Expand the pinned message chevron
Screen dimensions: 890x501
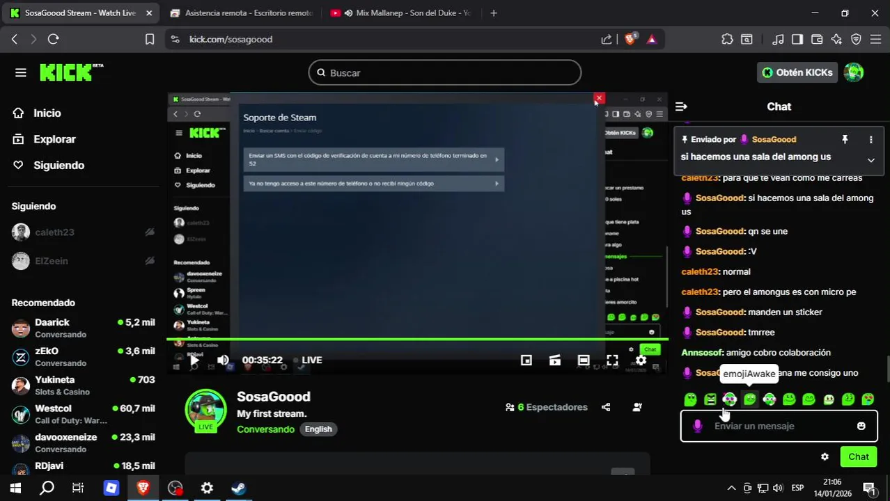tap(871, 160)
